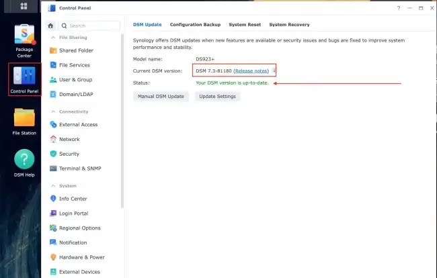Click the Login Portal icon
This screenshot has height=278, width=437.
(x=53, y=213)
